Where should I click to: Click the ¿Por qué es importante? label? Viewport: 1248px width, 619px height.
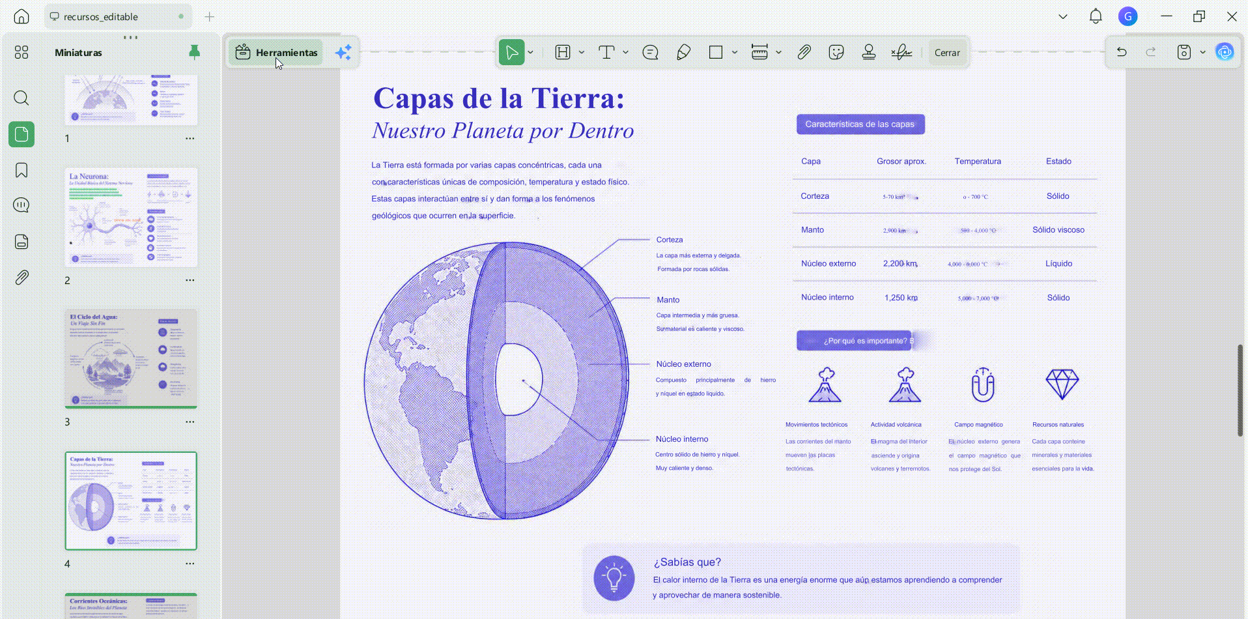(854, 340)
